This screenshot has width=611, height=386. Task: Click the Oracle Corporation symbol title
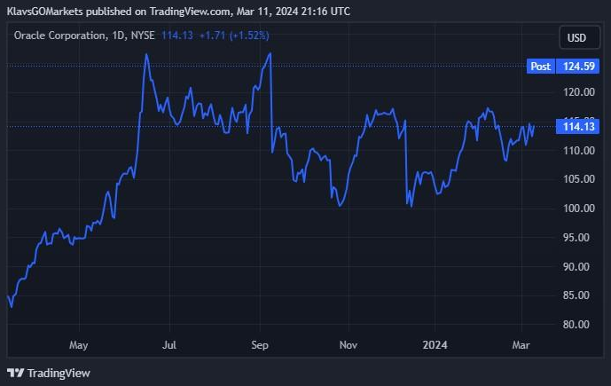59,35
